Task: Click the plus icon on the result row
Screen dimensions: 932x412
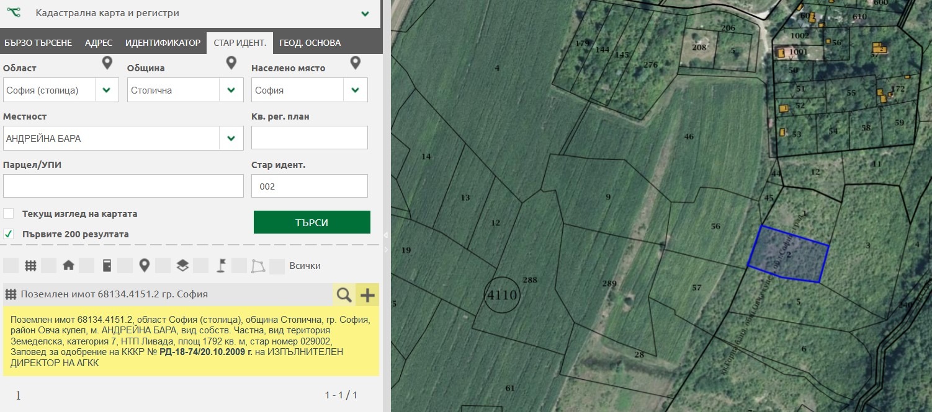Action: 367,295
